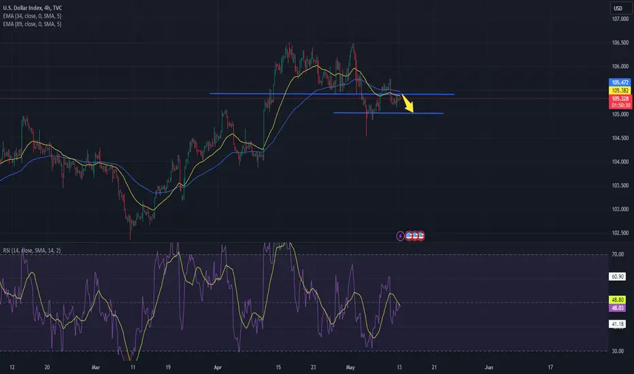Select the EMA 34 indicator legend
Image resolution: width=634 pixels, height=374 pixels.
coord(33,16)
